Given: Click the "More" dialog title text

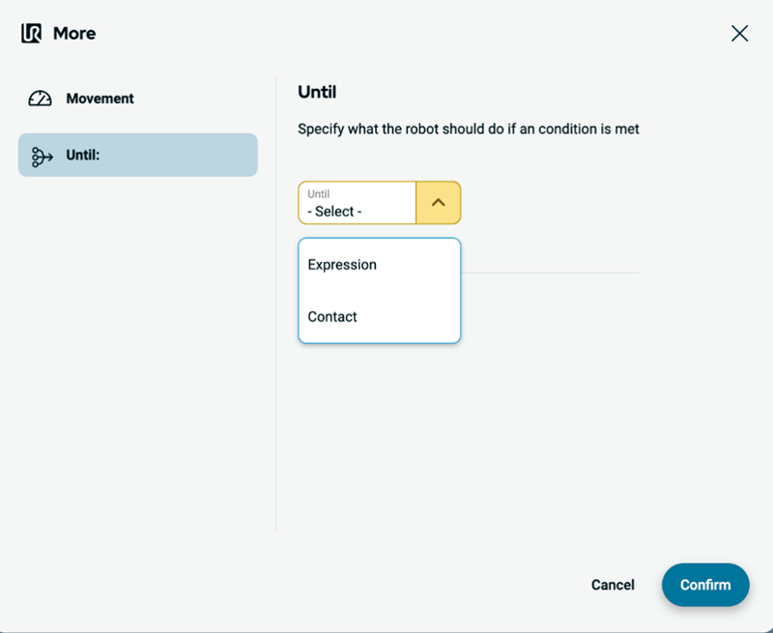Looking at the screenshot, I should [74, 34].
